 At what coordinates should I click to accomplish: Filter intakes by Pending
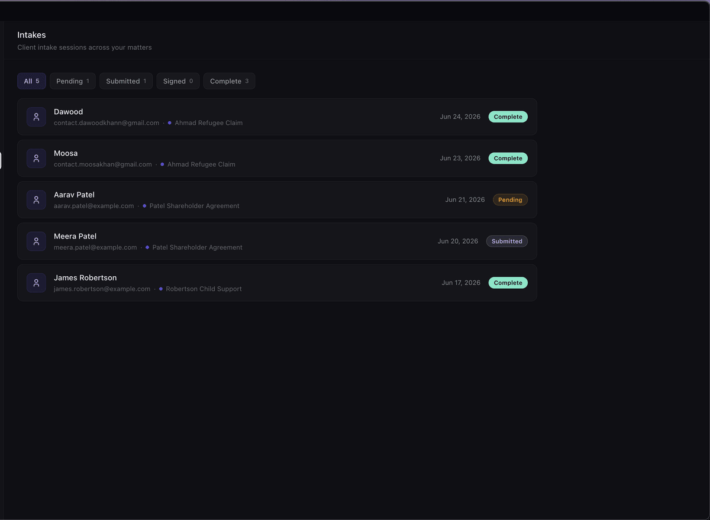(x=73, y=81)
